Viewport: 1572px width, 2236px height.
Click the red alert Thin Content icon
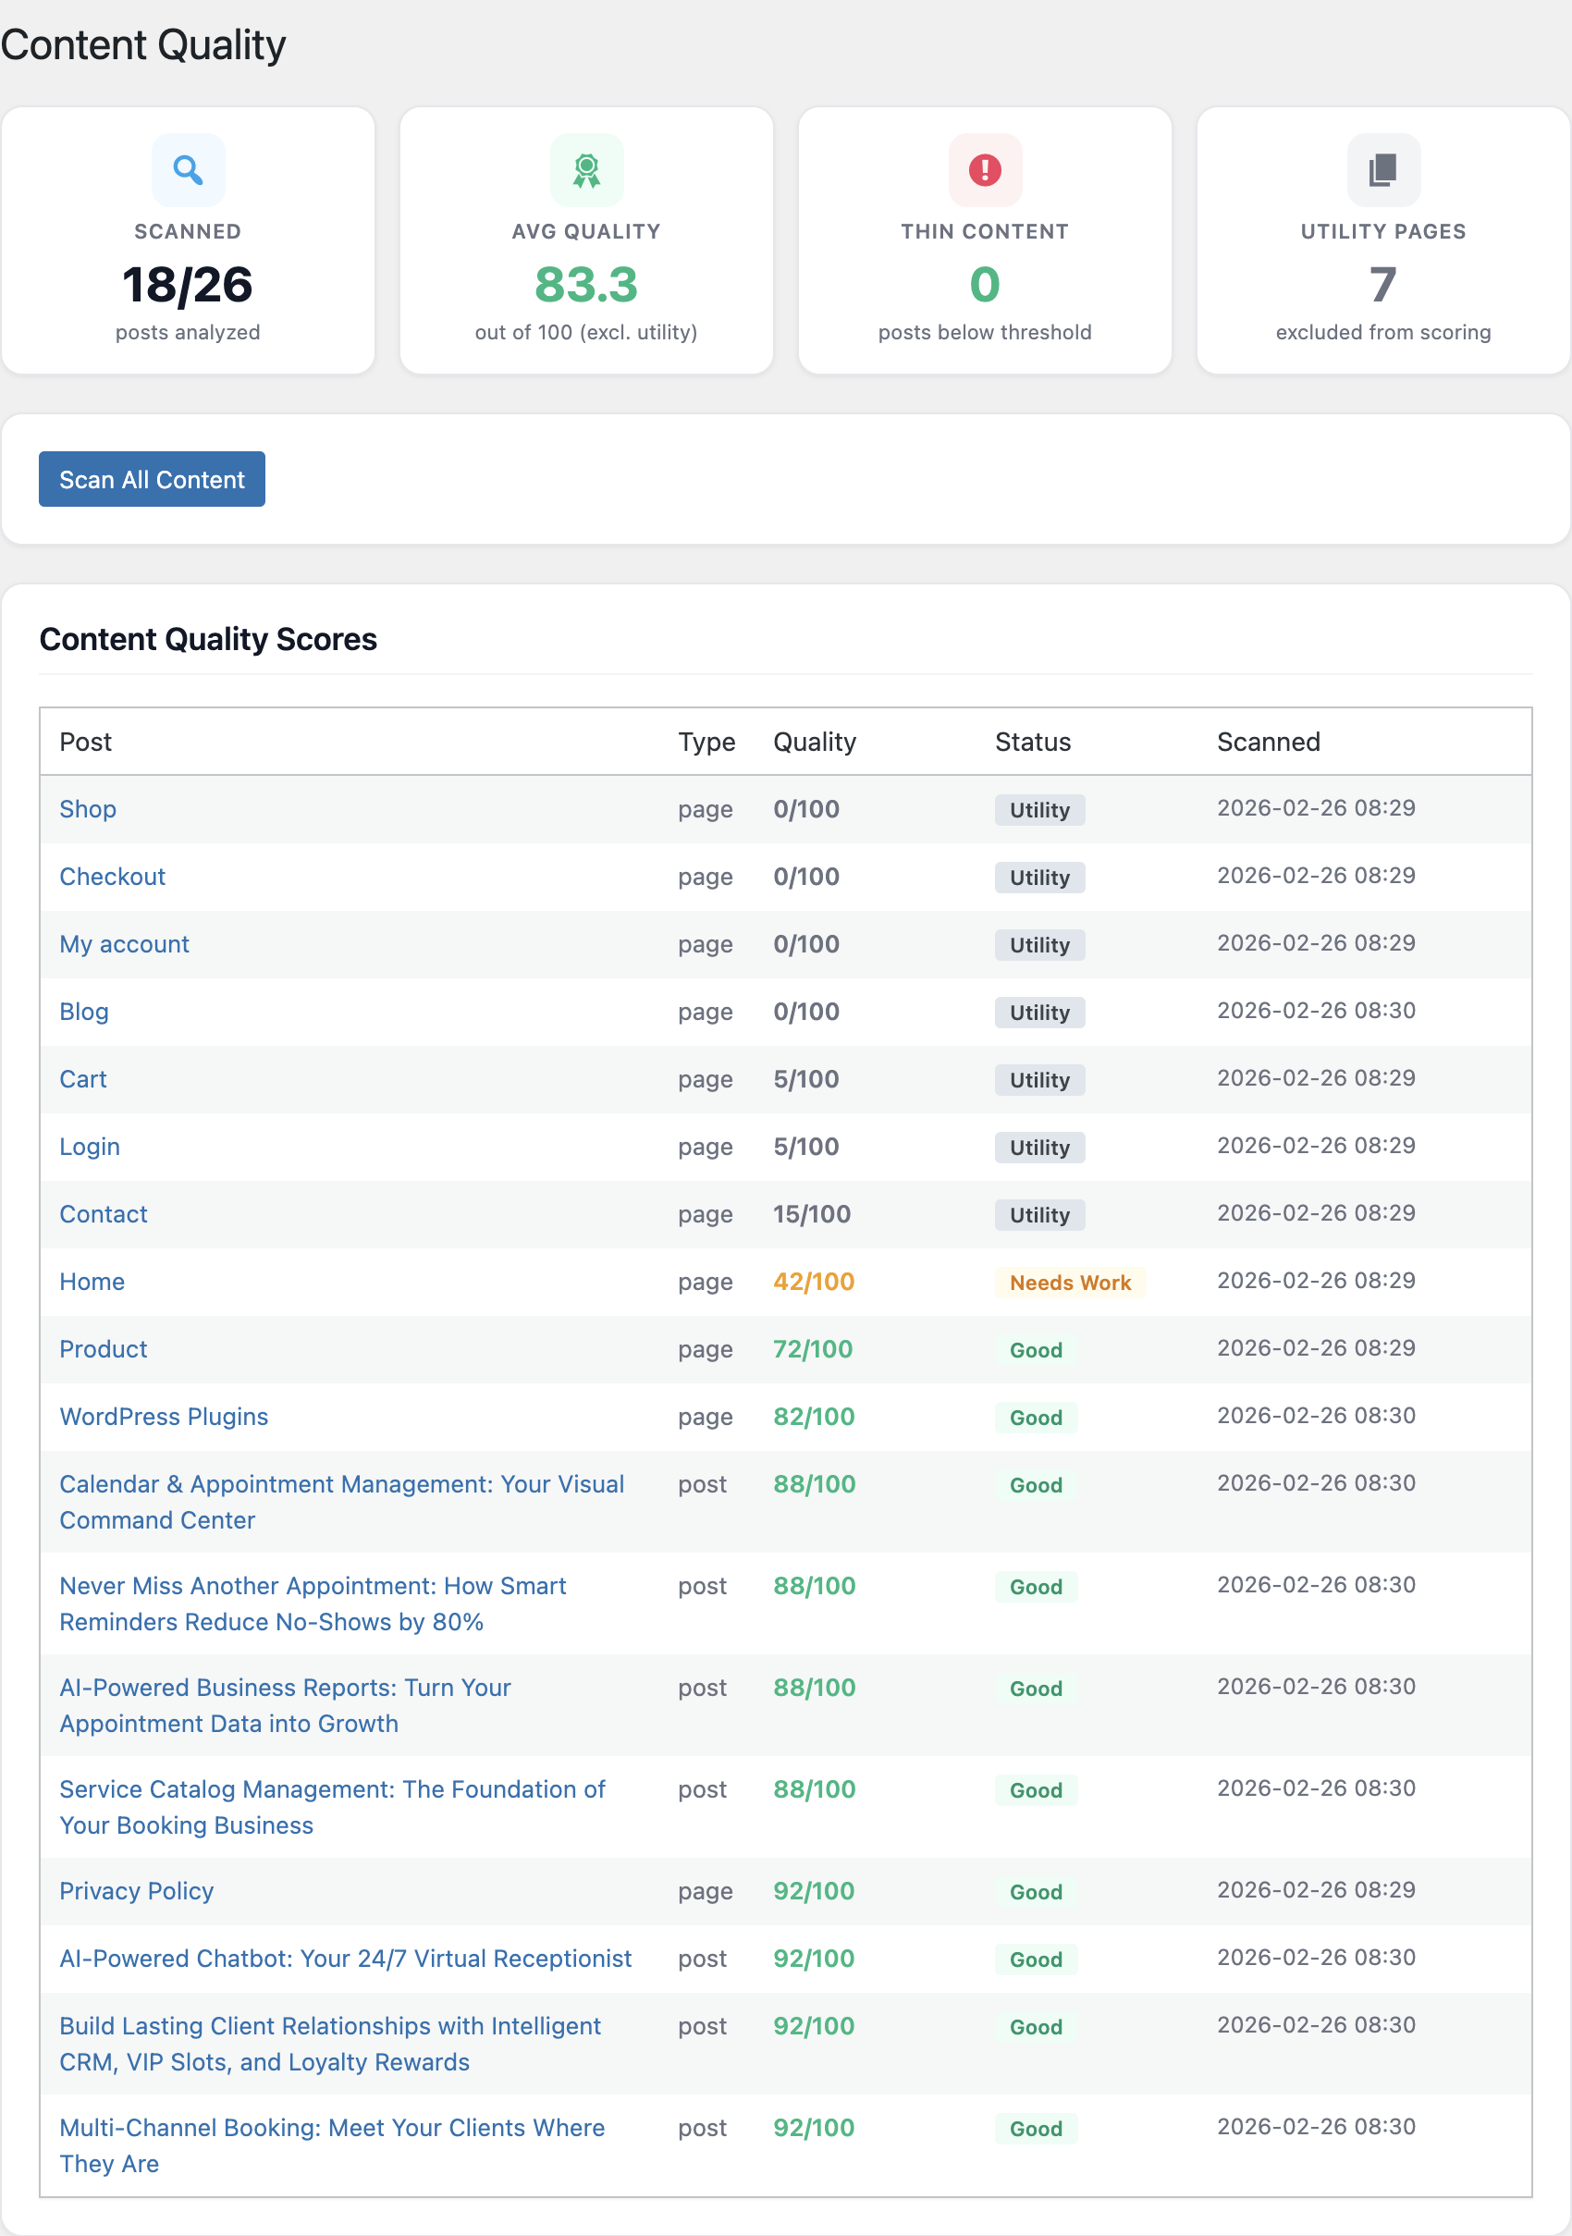(x=985, y=170)
